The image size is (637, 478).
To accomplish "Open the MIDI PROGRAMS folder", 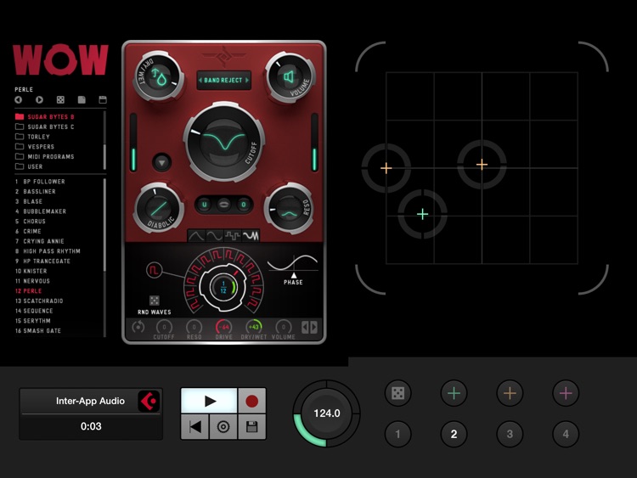I will pos(45,157).
